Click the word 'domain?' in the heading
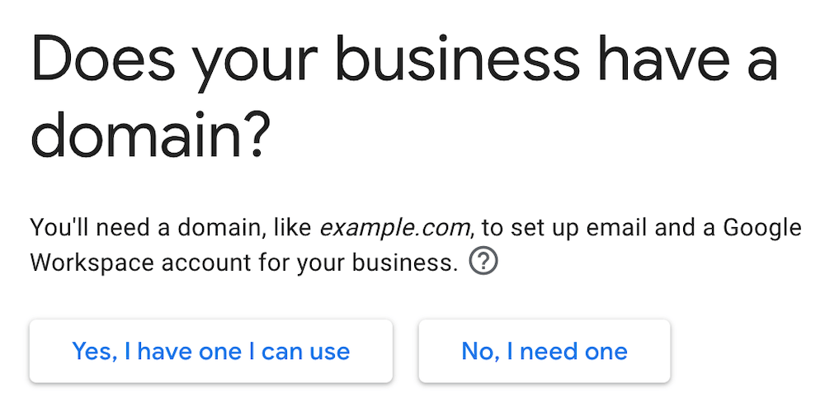Screen dimensions: 825x417 [x=150, y=135]
